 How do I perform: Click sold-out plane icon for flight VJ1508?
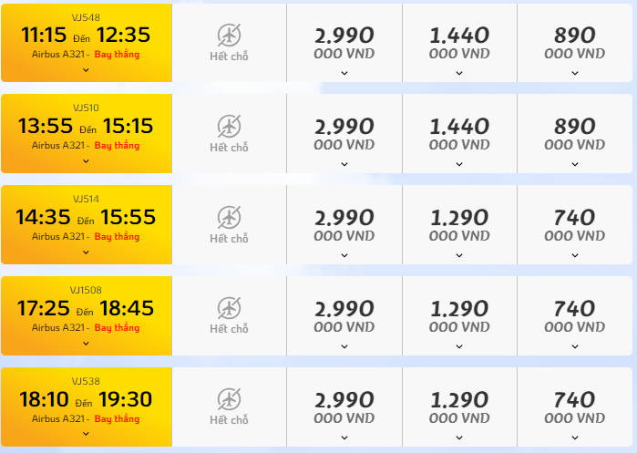(x=229, y=308)
